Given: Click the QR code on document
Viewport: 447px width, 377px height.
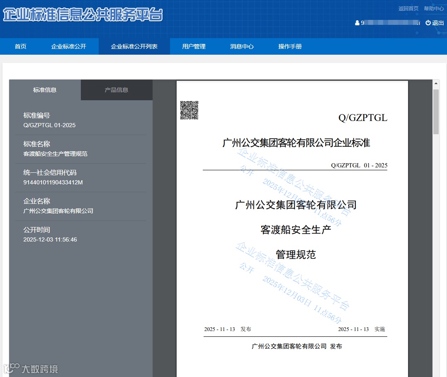Looking at the screenshot, I should (189, 110).
